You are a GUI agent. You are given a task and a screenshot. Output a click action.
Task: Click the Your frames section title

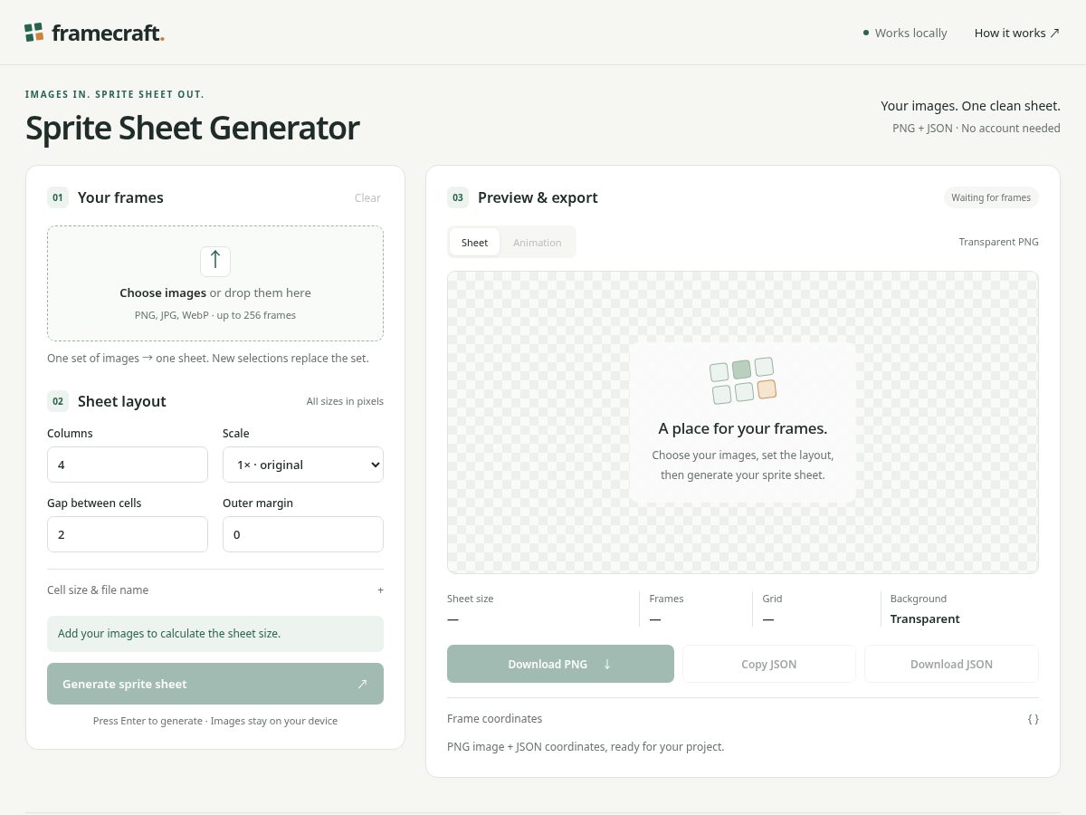pyautogui.click(x=120, y=197)
